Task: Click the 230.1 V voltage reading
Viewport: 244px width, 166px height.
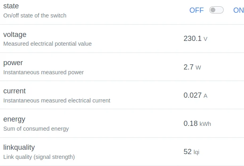Action: [x=195, y=39]
